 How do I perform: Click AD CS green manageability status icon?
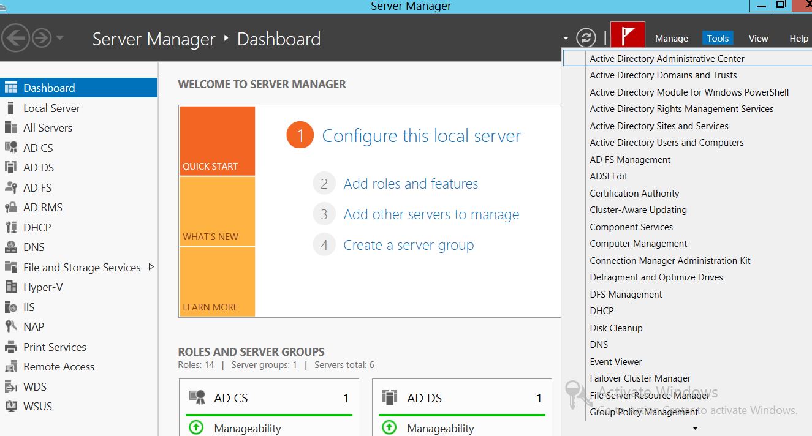(196, 428)
